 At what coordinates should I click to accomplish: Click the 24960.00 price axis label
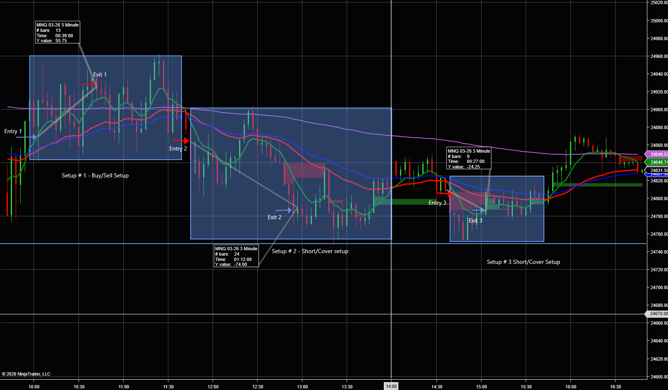click(659, 56)
